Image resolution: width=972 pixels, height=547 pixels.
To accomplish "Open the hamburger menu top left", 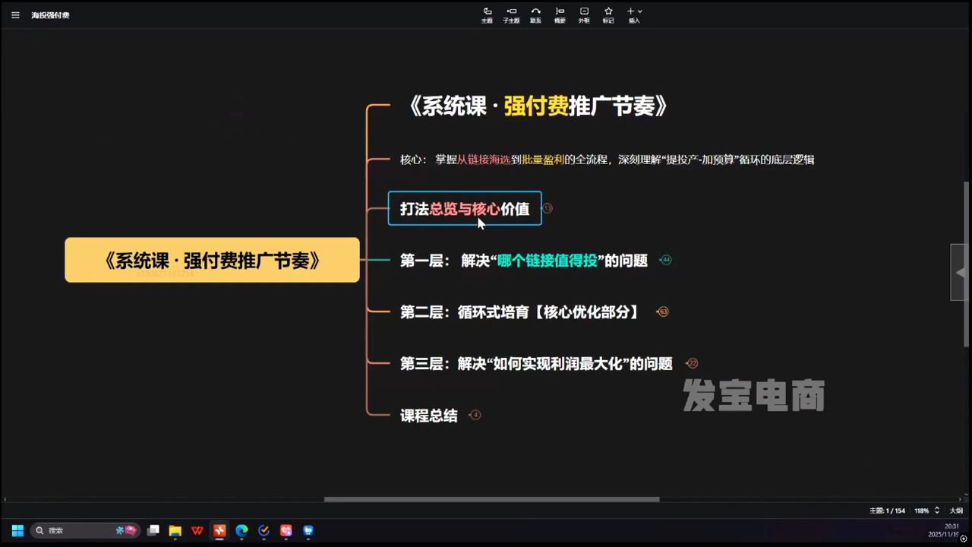I will tap(15, 15).
